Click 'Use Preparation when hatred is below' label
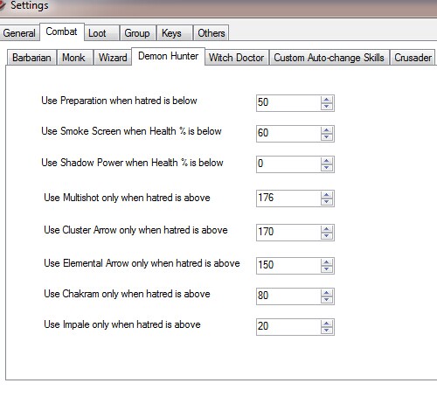This screenshot has width=437, height=411. tap(119, 101)
